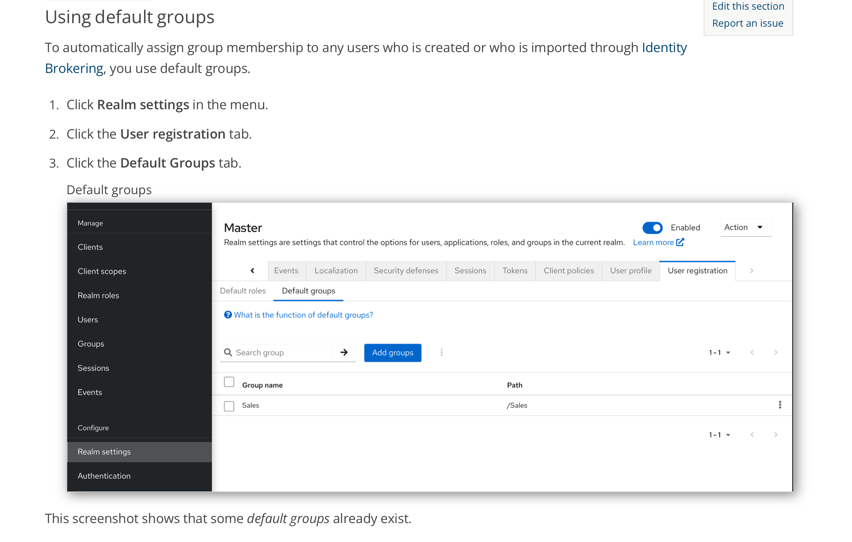Viewport: 852px width, 542px height.
Task: Open the kebab menu on the Sales row
Action: pos(780,405)
